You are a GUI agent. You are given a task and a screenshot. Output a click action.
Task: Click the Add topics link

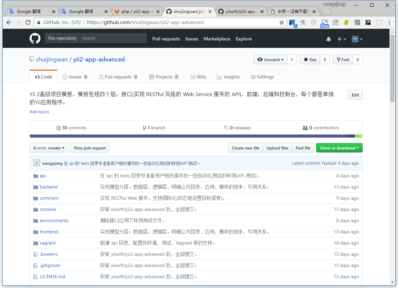pos(39,112)
